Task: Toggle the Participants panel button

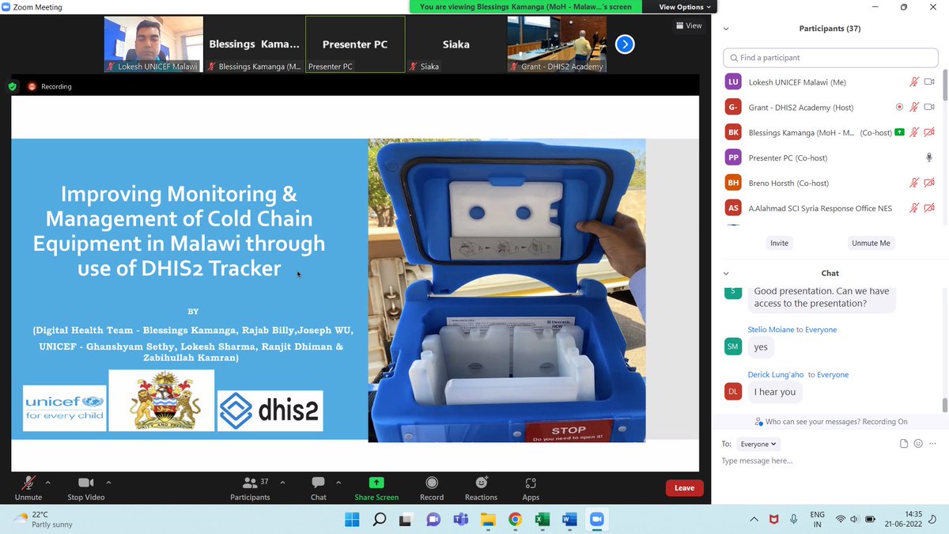Action: click(250, 487)
